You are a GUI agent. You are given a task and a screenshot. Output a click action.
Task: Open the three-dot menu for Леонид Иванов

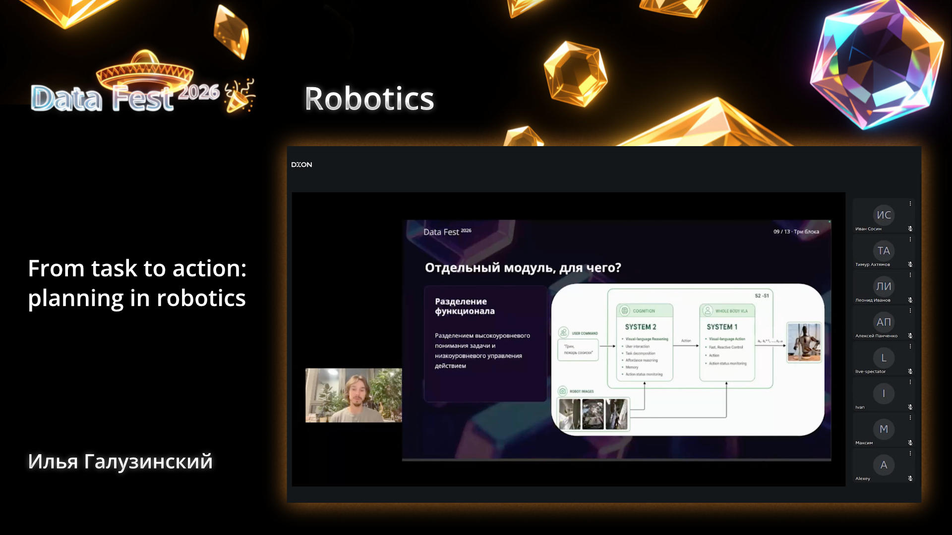(910, 275)
